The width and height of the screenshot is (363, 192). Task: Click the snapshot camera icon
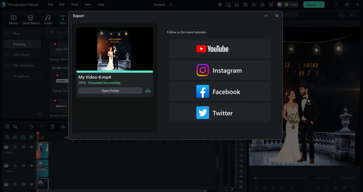(x=335, y=187)
